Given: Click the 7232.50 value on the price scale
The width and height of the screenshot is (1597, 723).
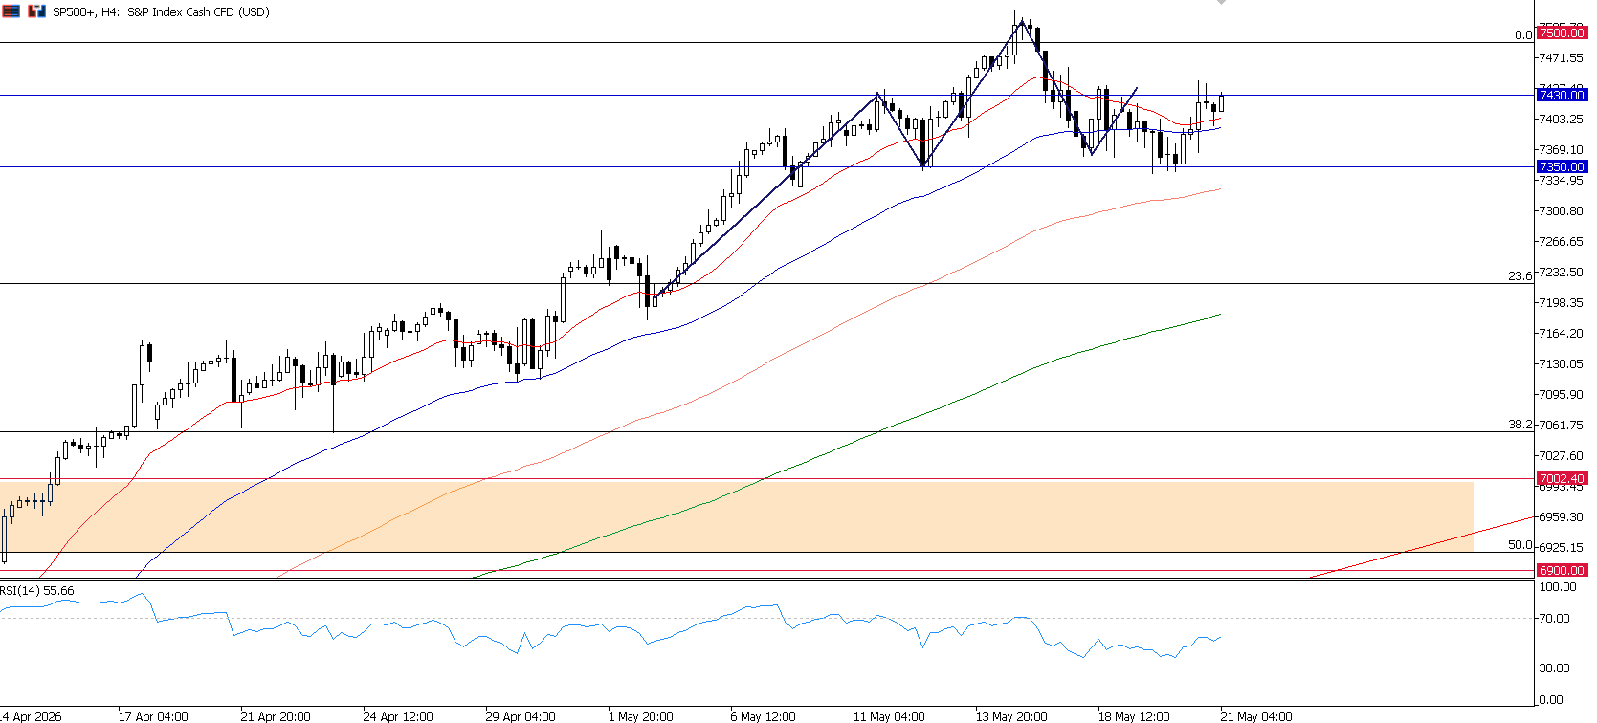Looking at the screenshot, I should pyautogui.click(x=1561, y=273).
